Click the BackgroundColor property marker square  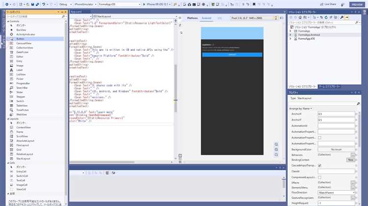356,149
